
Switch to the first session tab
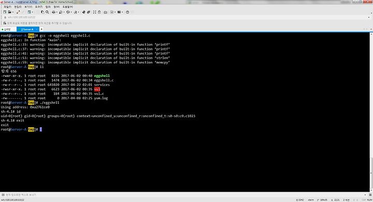(x=8, y=29)
